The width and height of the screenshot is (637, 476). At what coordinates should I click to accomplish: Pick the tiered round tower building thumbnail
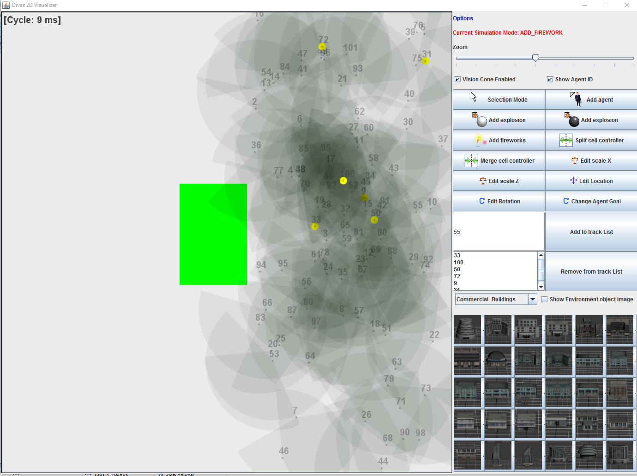pos(468,330)
